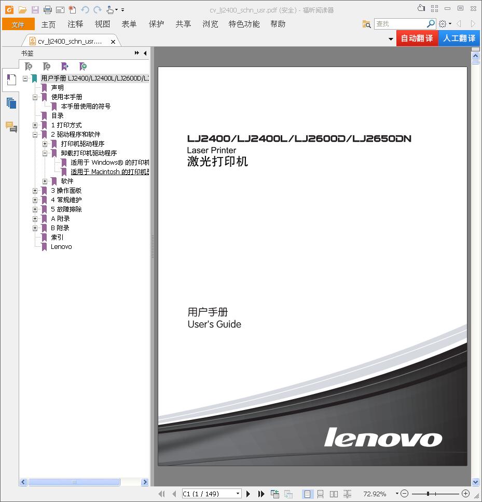482x502 pixels.
Task: Jump to the last page button
Action: click(x=261, y=494)
